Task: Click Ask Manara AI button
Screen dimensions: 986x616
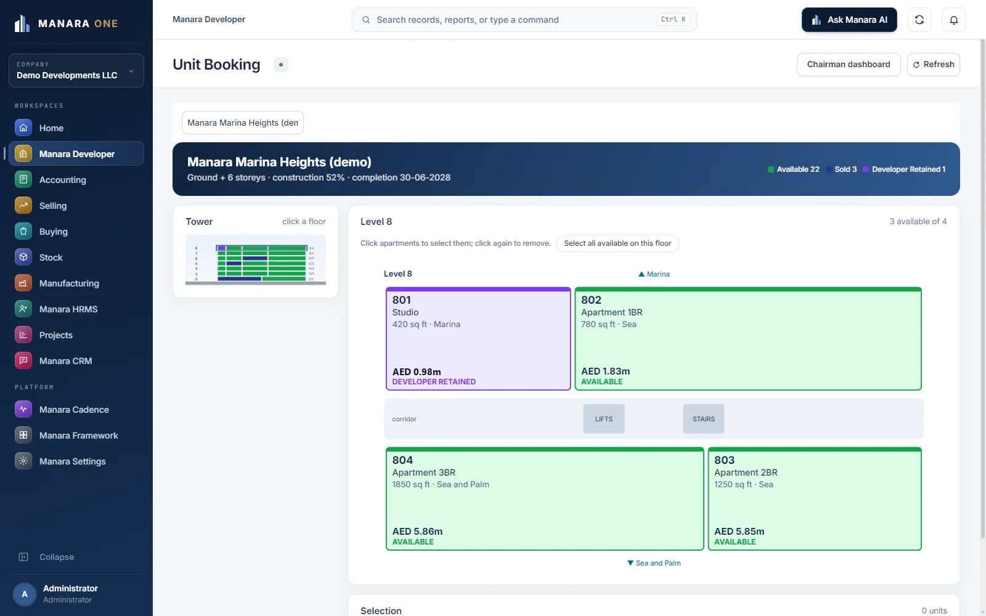Action: (849, 20)
